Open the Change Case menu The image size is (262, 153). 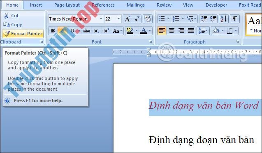118,31
